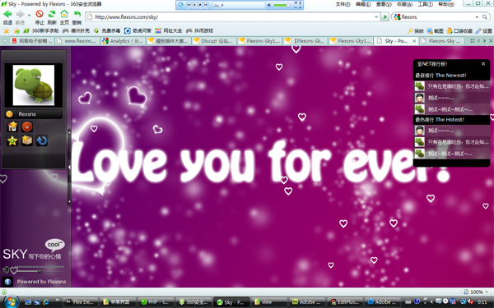494x308 pixels.
Task: Open the screenshot tool in browser toolbar
Action: click(435, 31)
